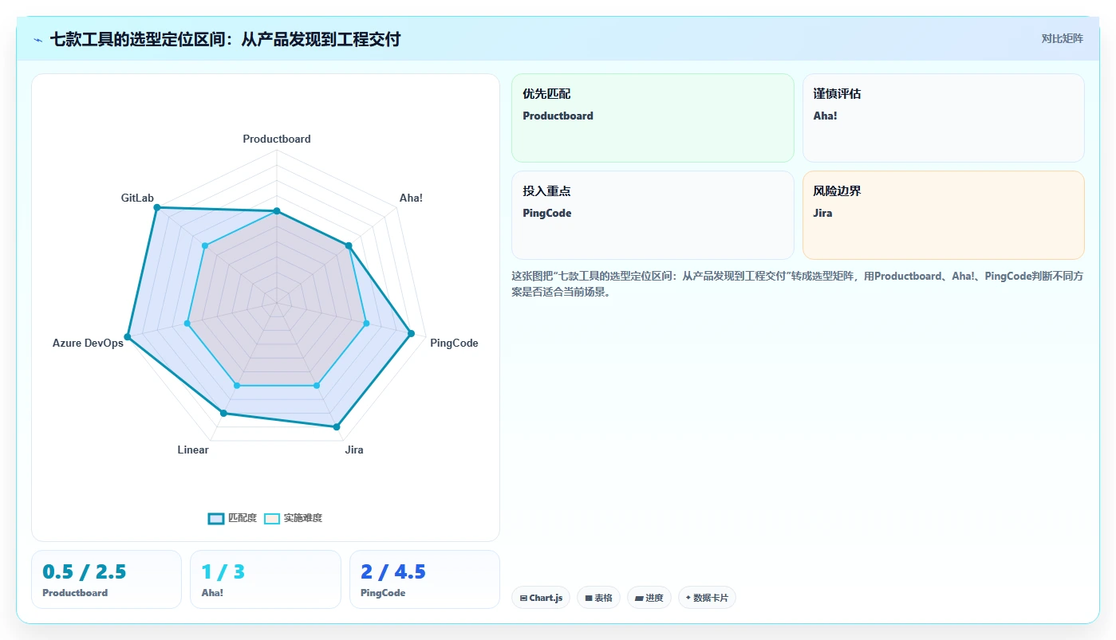Screen dimensions: 1116x640
Task: Click the Azure DevOps 匹配度 data point
Action: (128, 337)
